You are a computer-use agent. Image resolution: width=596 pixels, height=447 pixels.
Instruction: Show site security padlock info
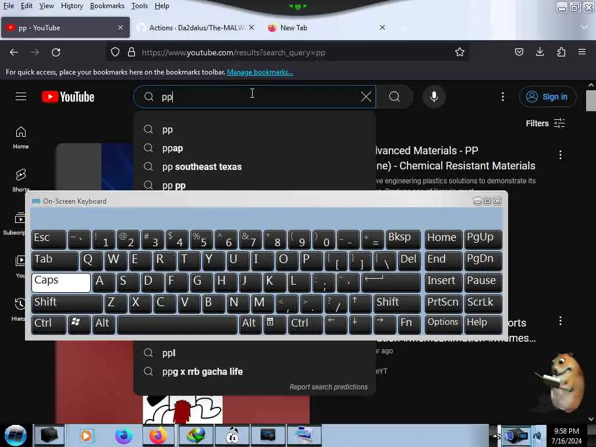coord(132,52)
